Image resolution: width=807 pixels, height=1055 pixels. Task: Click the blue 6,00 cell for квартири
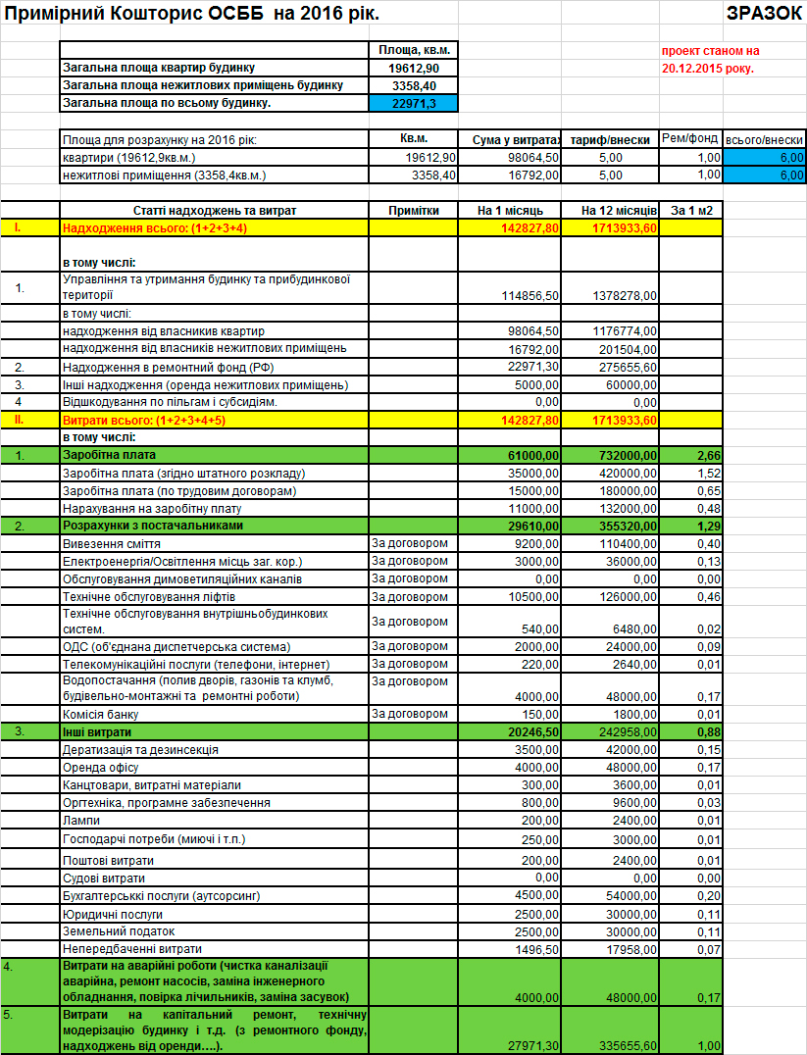(764, 158)
